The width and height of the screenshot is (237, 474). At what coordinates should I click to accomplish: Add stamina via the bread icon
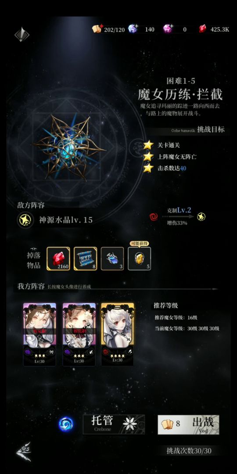point(97,29)
